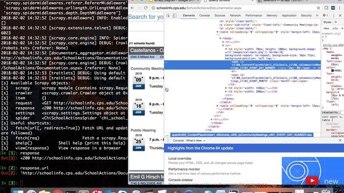Close the What's New drawer tab
The height and width of the screenshot is (193, 344).
204,140
